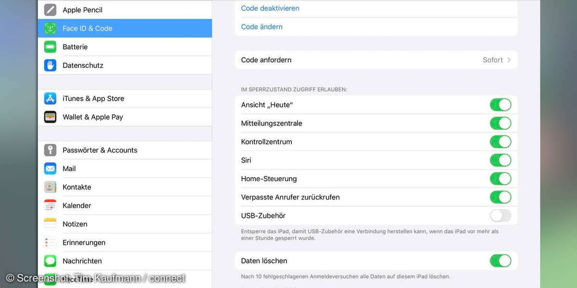Tap the Wallet & Apple Pay icon
577x288 pixels.
tap(50, 117)
